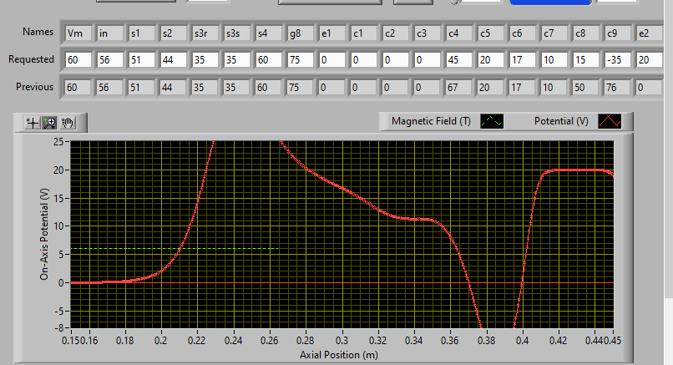Click the Requested s3r field showing 35

pyautogui.click(x=205, y=59)
